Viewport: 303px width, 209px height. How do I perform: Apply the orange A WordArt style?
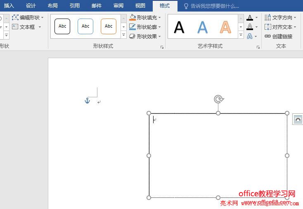pos(225,27)
